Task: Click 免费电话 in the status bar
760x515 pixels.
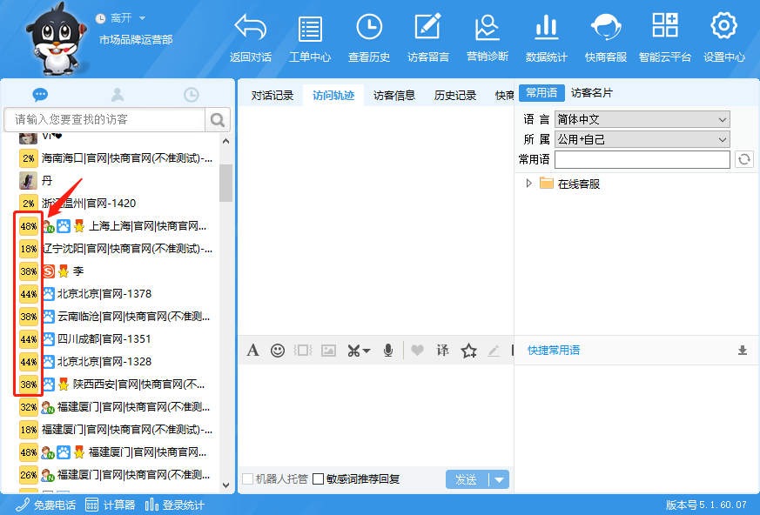Action: [47, 505]
